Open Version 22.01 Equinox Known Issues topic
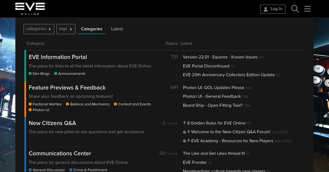The image size is (329, 172). 220,57
